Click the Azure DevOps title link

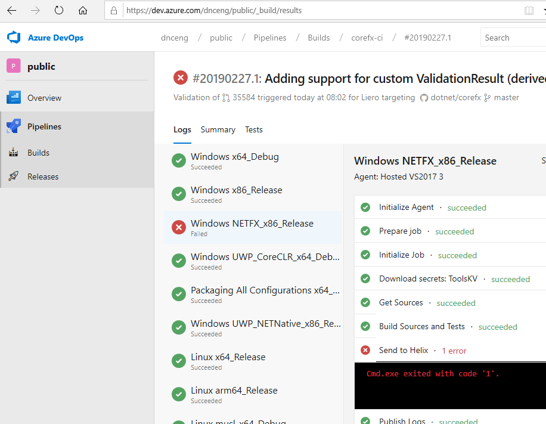tap(55, 38)
